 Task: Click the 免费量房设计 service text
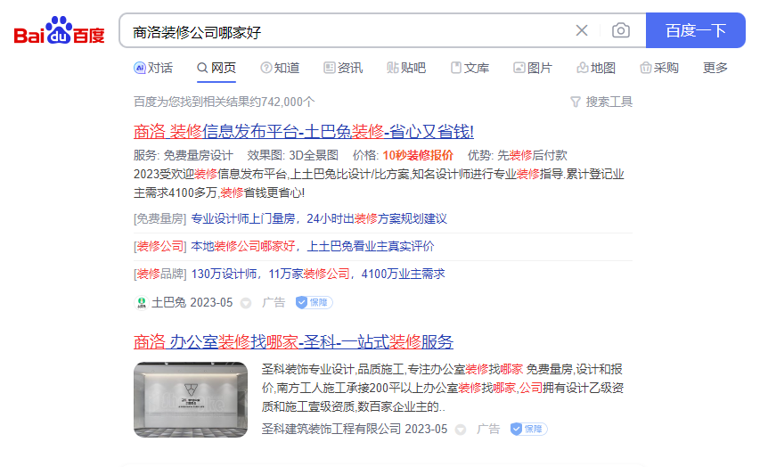coord(198,155)
